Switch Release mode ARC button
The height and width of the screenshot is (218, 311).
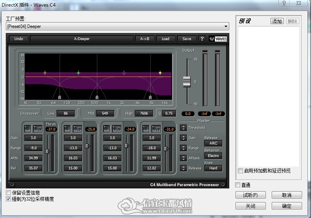point(213,143)
